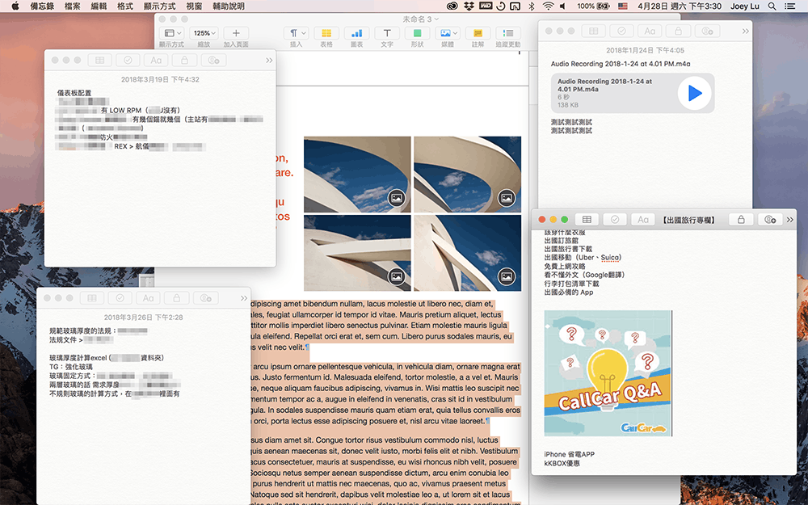Expand the 顯示方式 view dropdown

tap(171, 34)
